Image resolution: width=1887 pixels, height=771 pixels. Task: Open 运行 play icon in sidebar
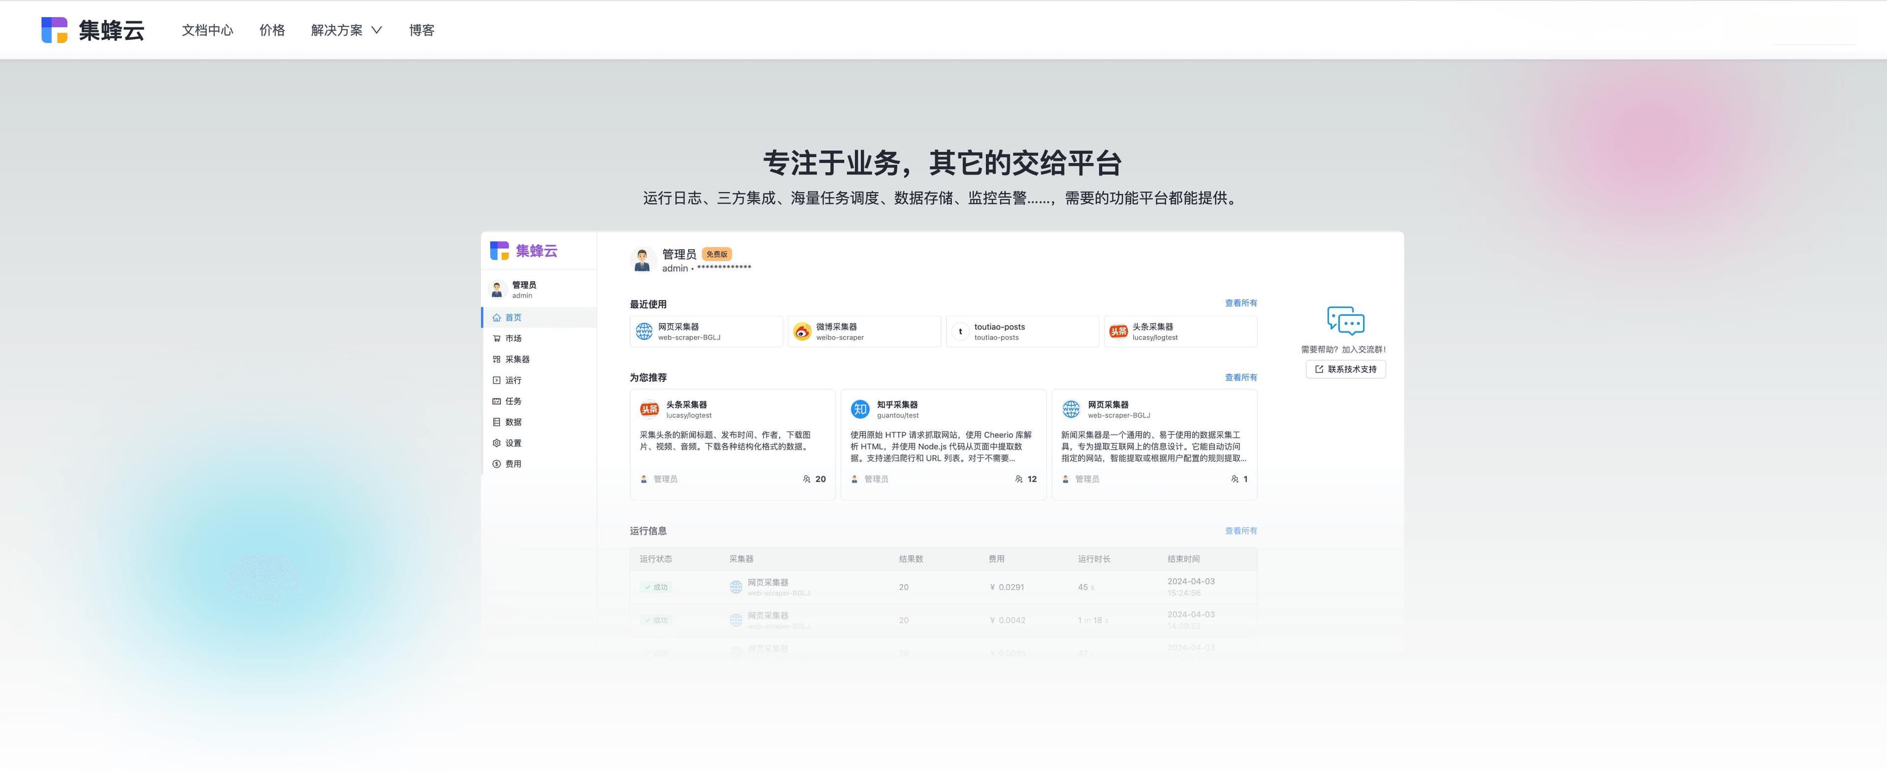[x=497, y=380]
